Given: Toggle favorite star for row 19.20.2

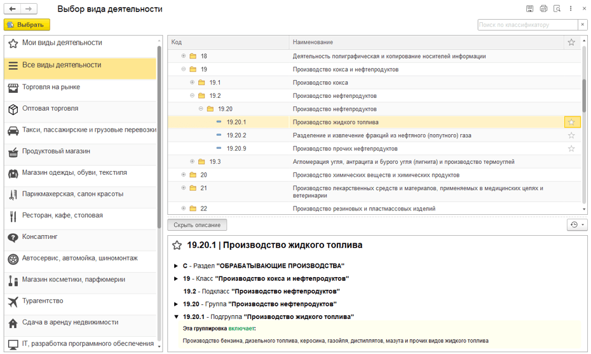Looking at the screenshot, I should point(571,135).
